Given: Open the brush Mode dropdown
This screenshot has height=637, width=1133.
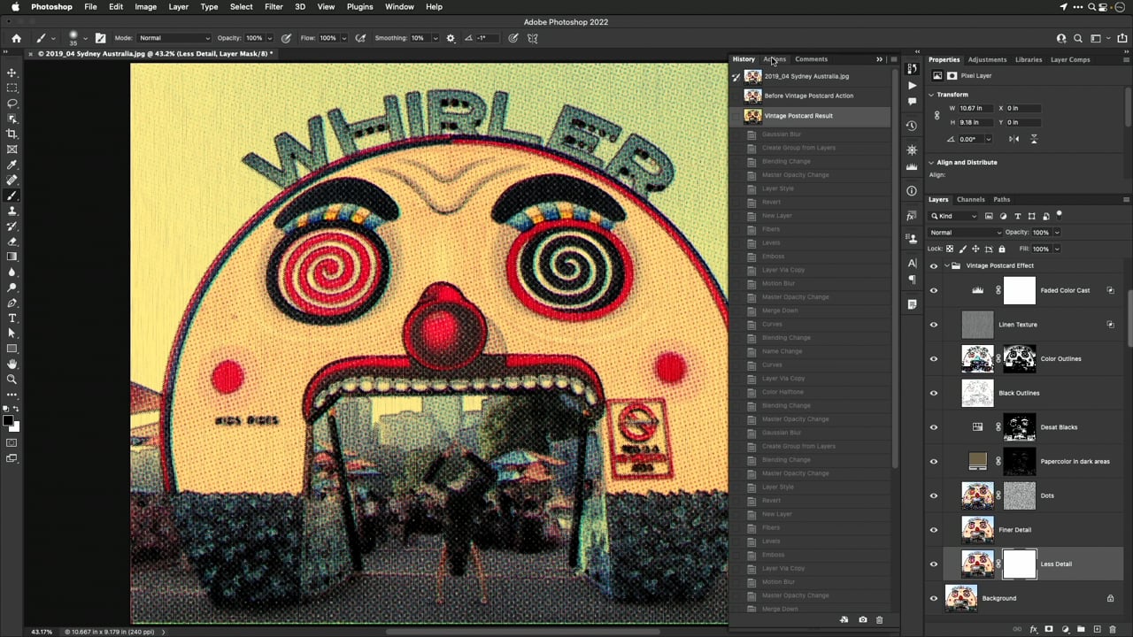Looking at the screenshot, I should point(173,38).
